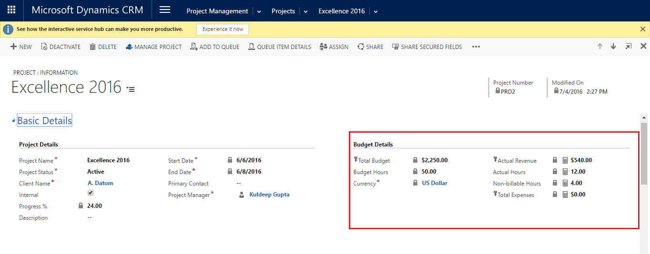Click the empty Primary Contact field
The image size is (650, 254).
tap(238, 183)
